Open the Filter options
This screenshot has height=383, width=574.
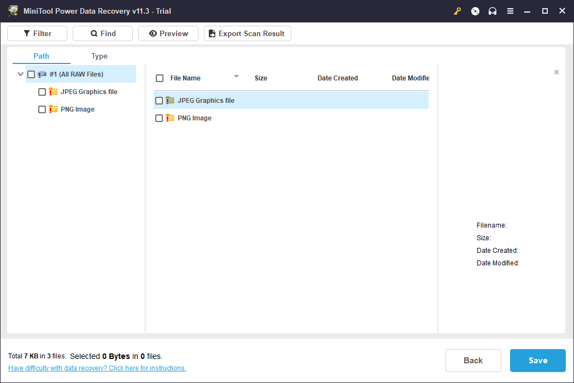(37, 33)
